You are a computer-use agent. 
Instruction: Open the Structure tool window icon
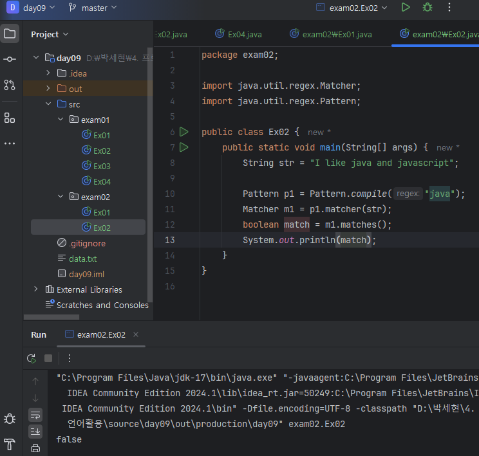[10, 118]
